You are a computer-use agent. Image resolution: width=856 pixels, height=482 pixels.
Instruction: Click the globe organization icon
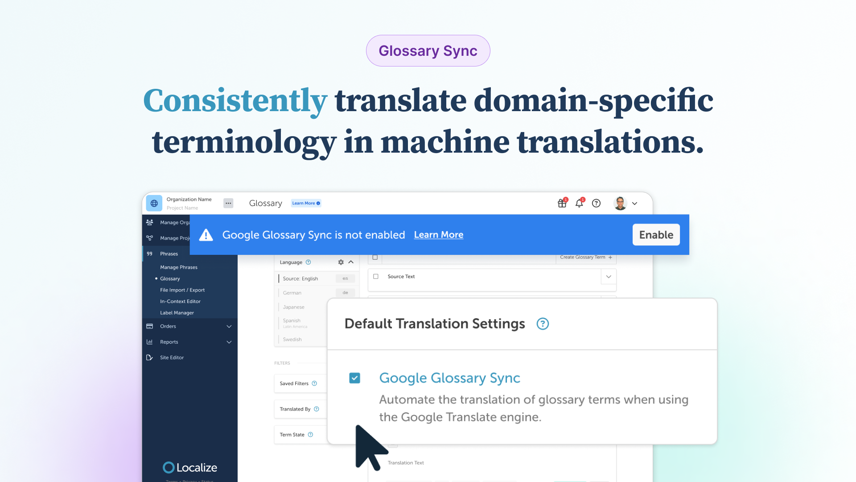click(x=154, y=204)
